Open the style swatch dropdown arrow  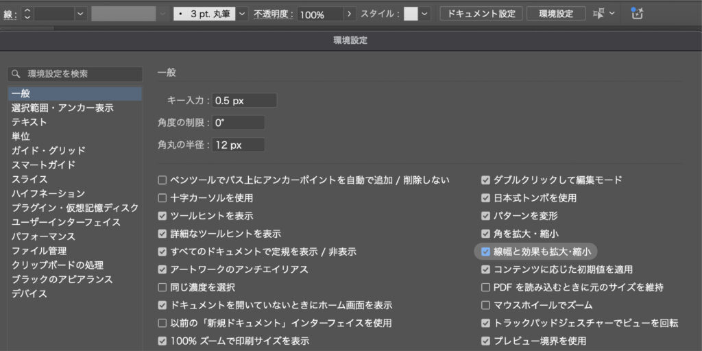[x=425, y=14]
